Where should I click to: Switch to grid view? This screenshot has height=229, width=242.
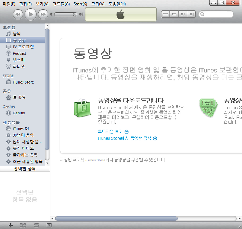[182, 14]
